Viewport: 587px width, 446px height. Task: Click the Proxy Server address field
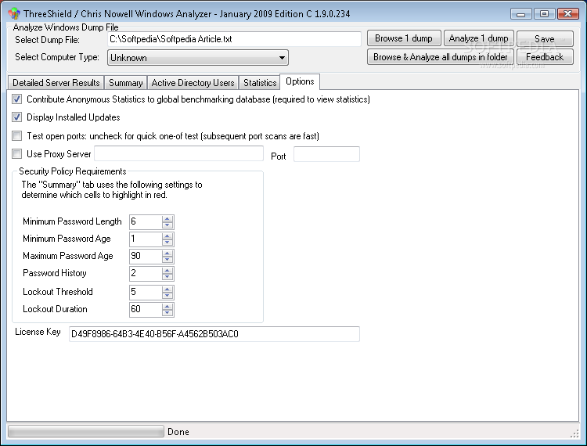click(179, 153)
